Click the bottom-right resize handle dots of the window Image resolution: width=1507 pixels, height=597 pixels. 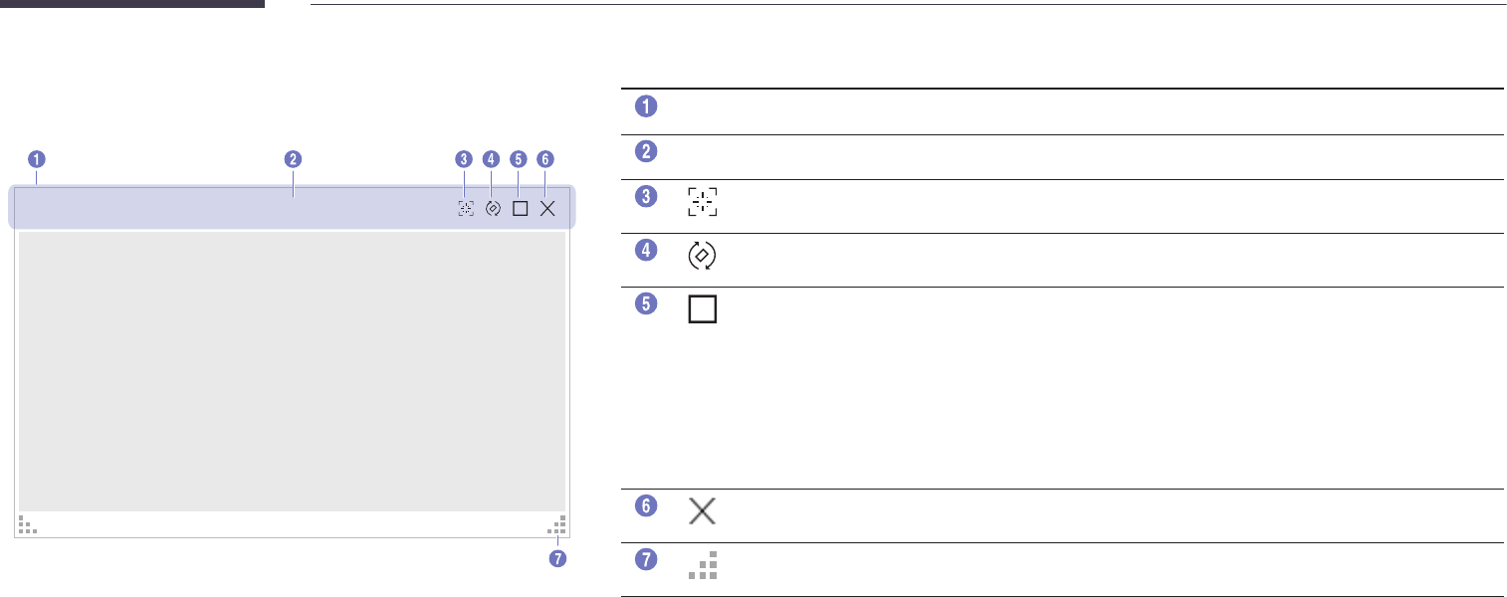coord(557,524)
